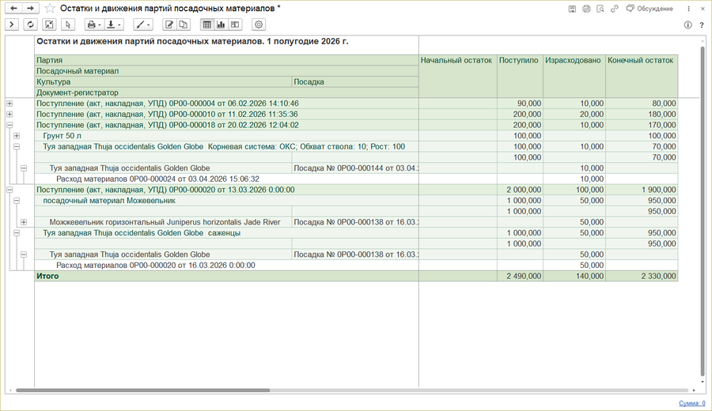
Task: Go back with the left arrow button
Action: click(x=13, y=8)
